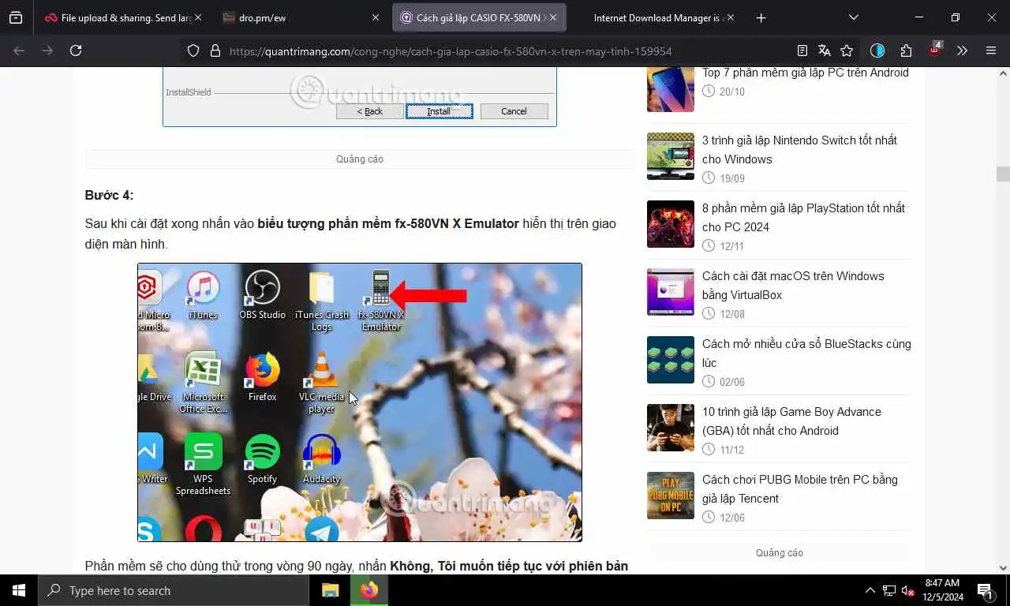The image size is (1010, 606).
Task: Close the dro.pm/ew tab
Action: click(376, 17)
